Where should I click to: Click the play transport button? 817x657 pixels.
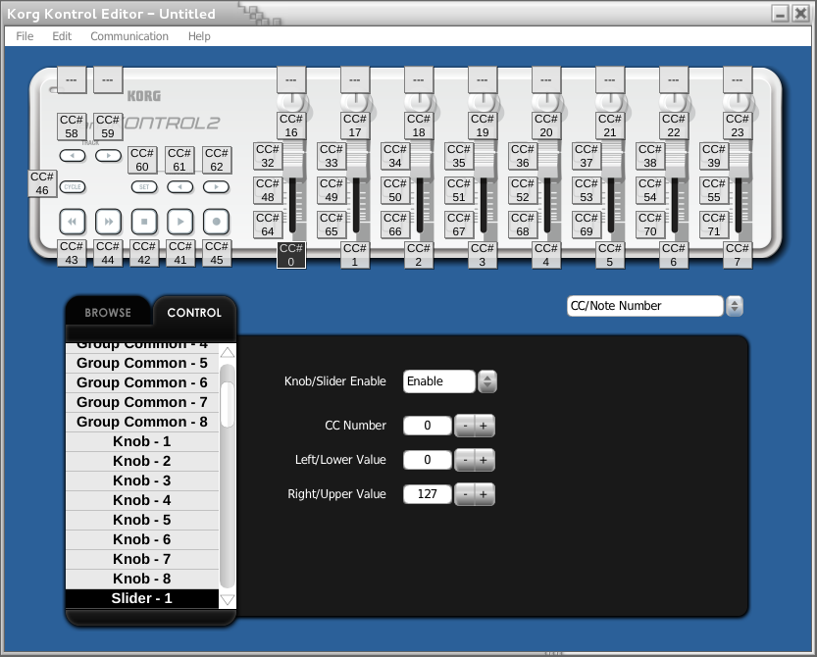click(180, 222)
